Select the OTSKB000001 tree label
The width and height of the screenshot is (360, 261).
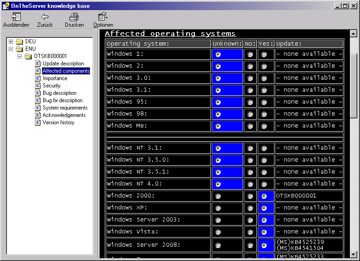click(50, 56)
